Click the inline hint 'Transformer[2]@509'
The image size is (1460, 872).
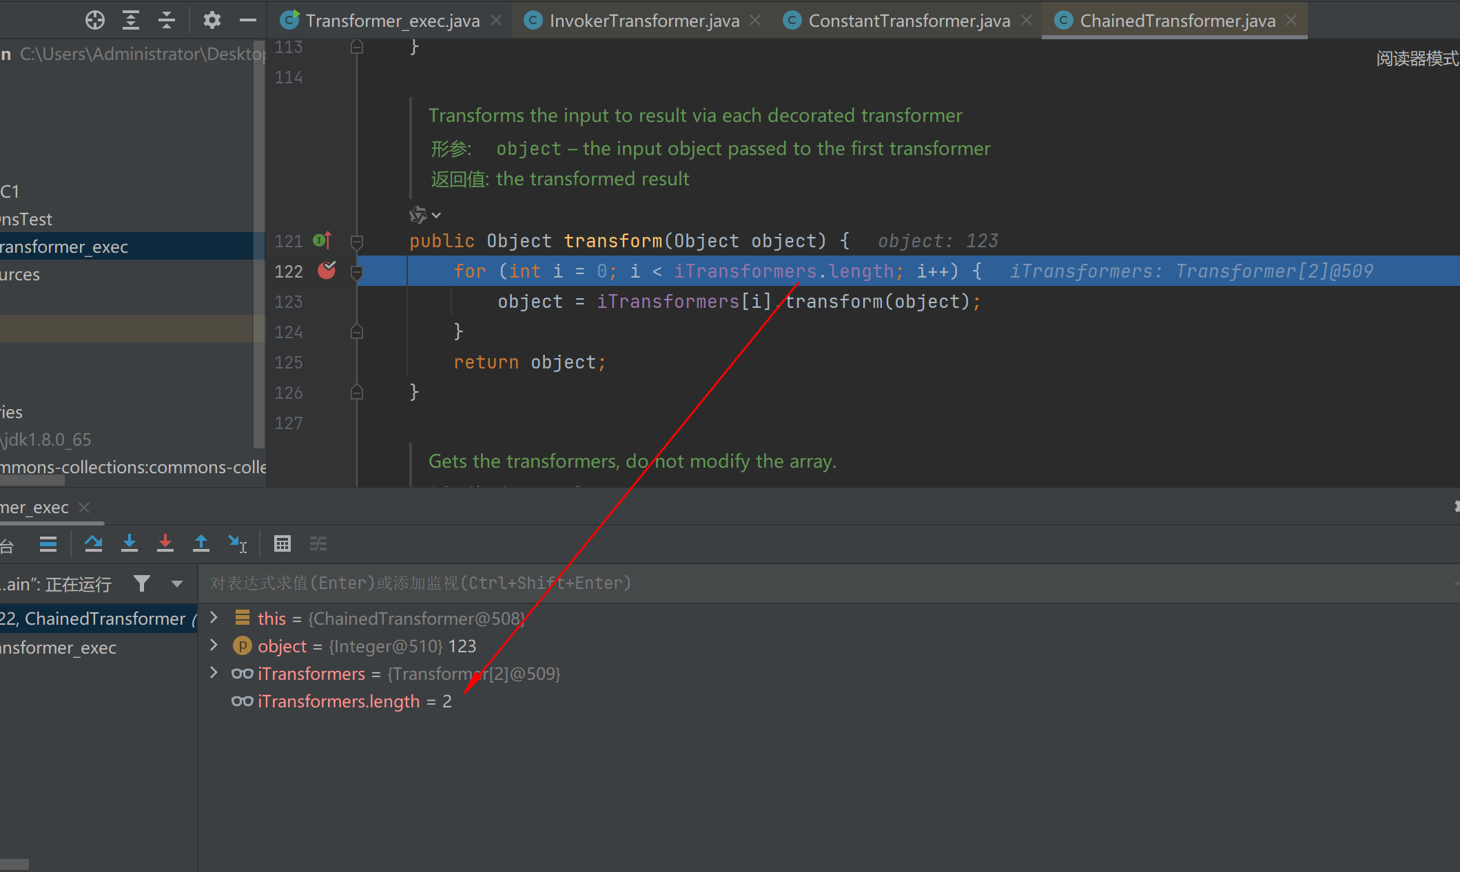[x=1274, y=271]
